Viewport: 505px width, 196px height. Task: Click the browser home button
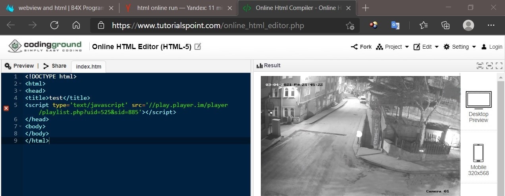click(76, 25)
